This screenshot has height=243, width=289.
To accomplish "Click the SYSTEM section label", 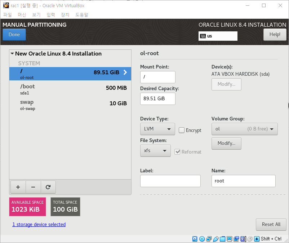I will tap(29, 63).
